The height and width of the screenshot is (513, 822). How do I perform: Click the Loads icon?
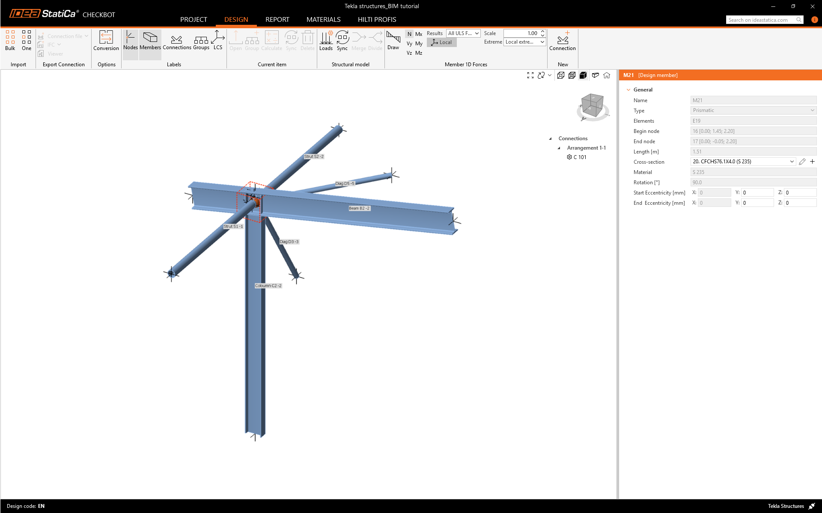point(326,40)
